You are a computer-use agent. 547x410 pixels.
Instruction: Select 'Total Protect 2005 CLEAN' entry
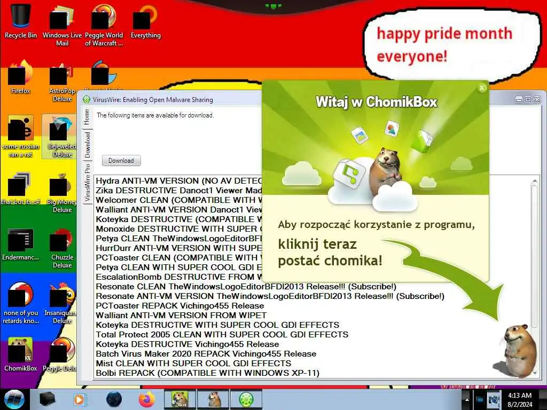pos(222,334)
